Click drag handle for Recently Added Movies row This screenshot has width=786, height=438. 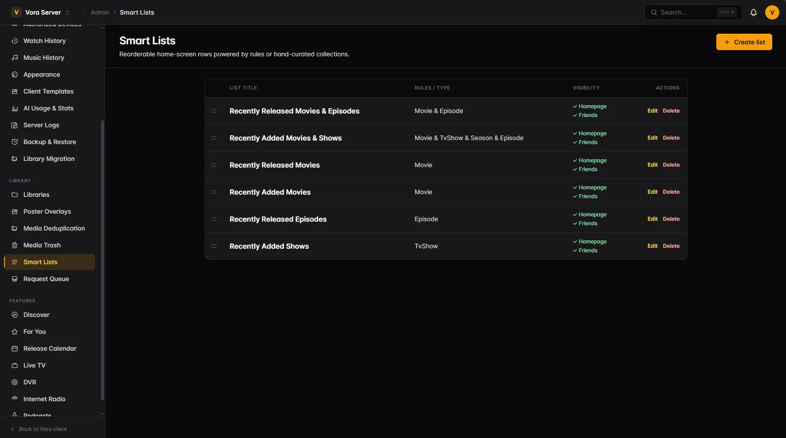214,192
